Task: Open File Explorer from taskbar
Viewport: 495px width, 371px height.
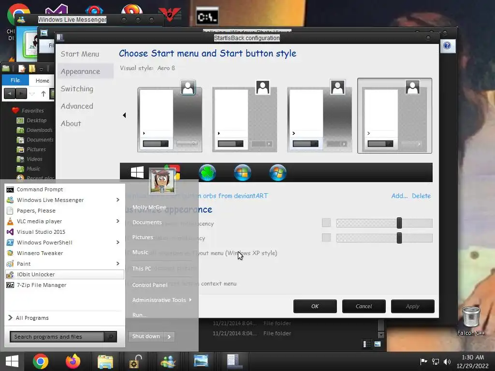Action: pos(105,361)
